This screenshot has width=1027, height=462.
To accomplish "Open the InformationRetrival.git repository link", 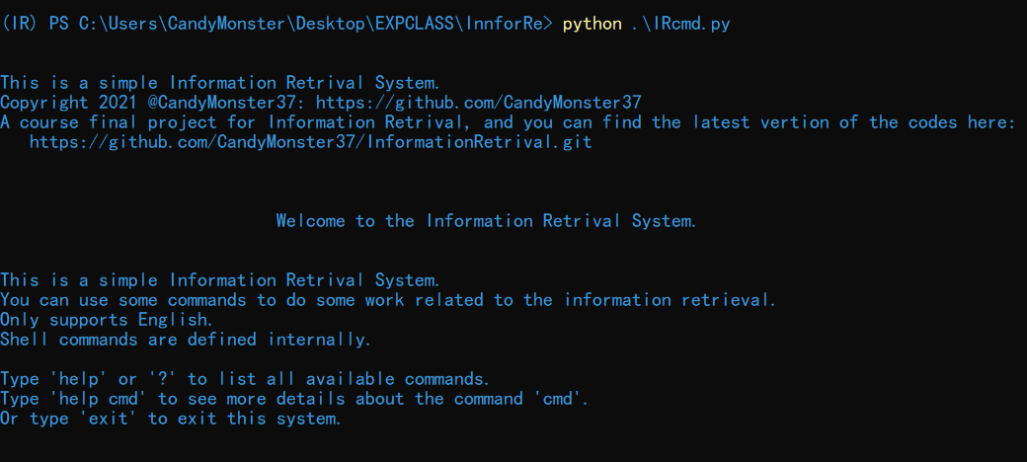I will pyautogui.click(x=310, y=142).
